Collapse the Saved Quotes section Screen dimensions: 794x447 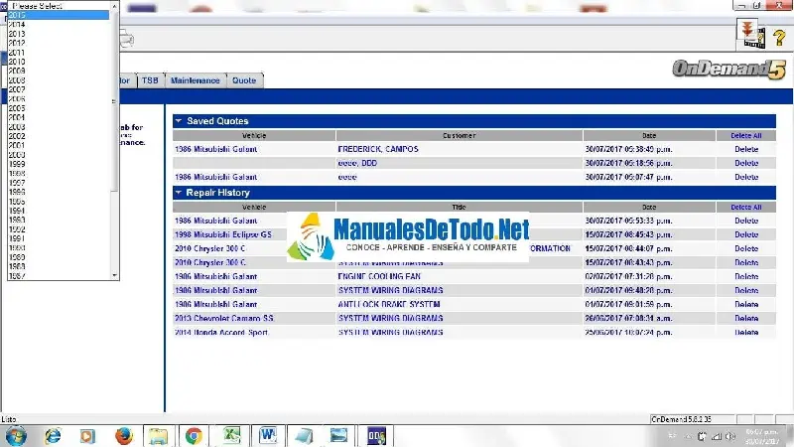click(x=179, y=121)
